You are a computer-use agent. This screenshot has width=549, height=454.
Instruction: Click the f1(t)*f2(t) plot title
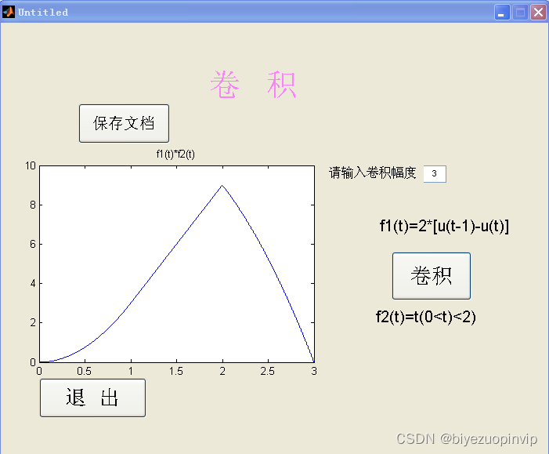tap(175, 154)
